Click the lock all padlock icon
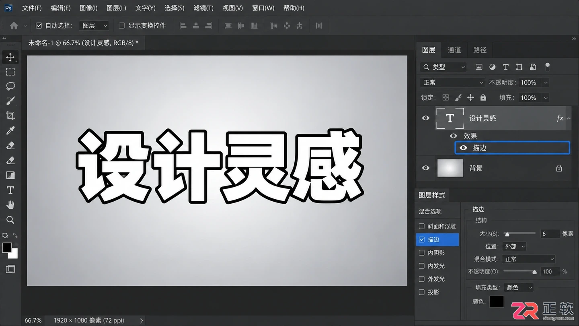Image resolution: width=579 pixels, height=326 pixels. click(483, 97)
